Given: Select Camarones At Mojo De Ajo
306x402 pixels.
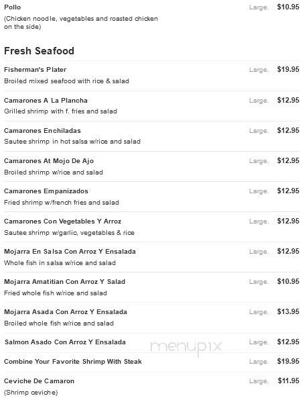Looking at the screenshot, I should coord(49,161).
